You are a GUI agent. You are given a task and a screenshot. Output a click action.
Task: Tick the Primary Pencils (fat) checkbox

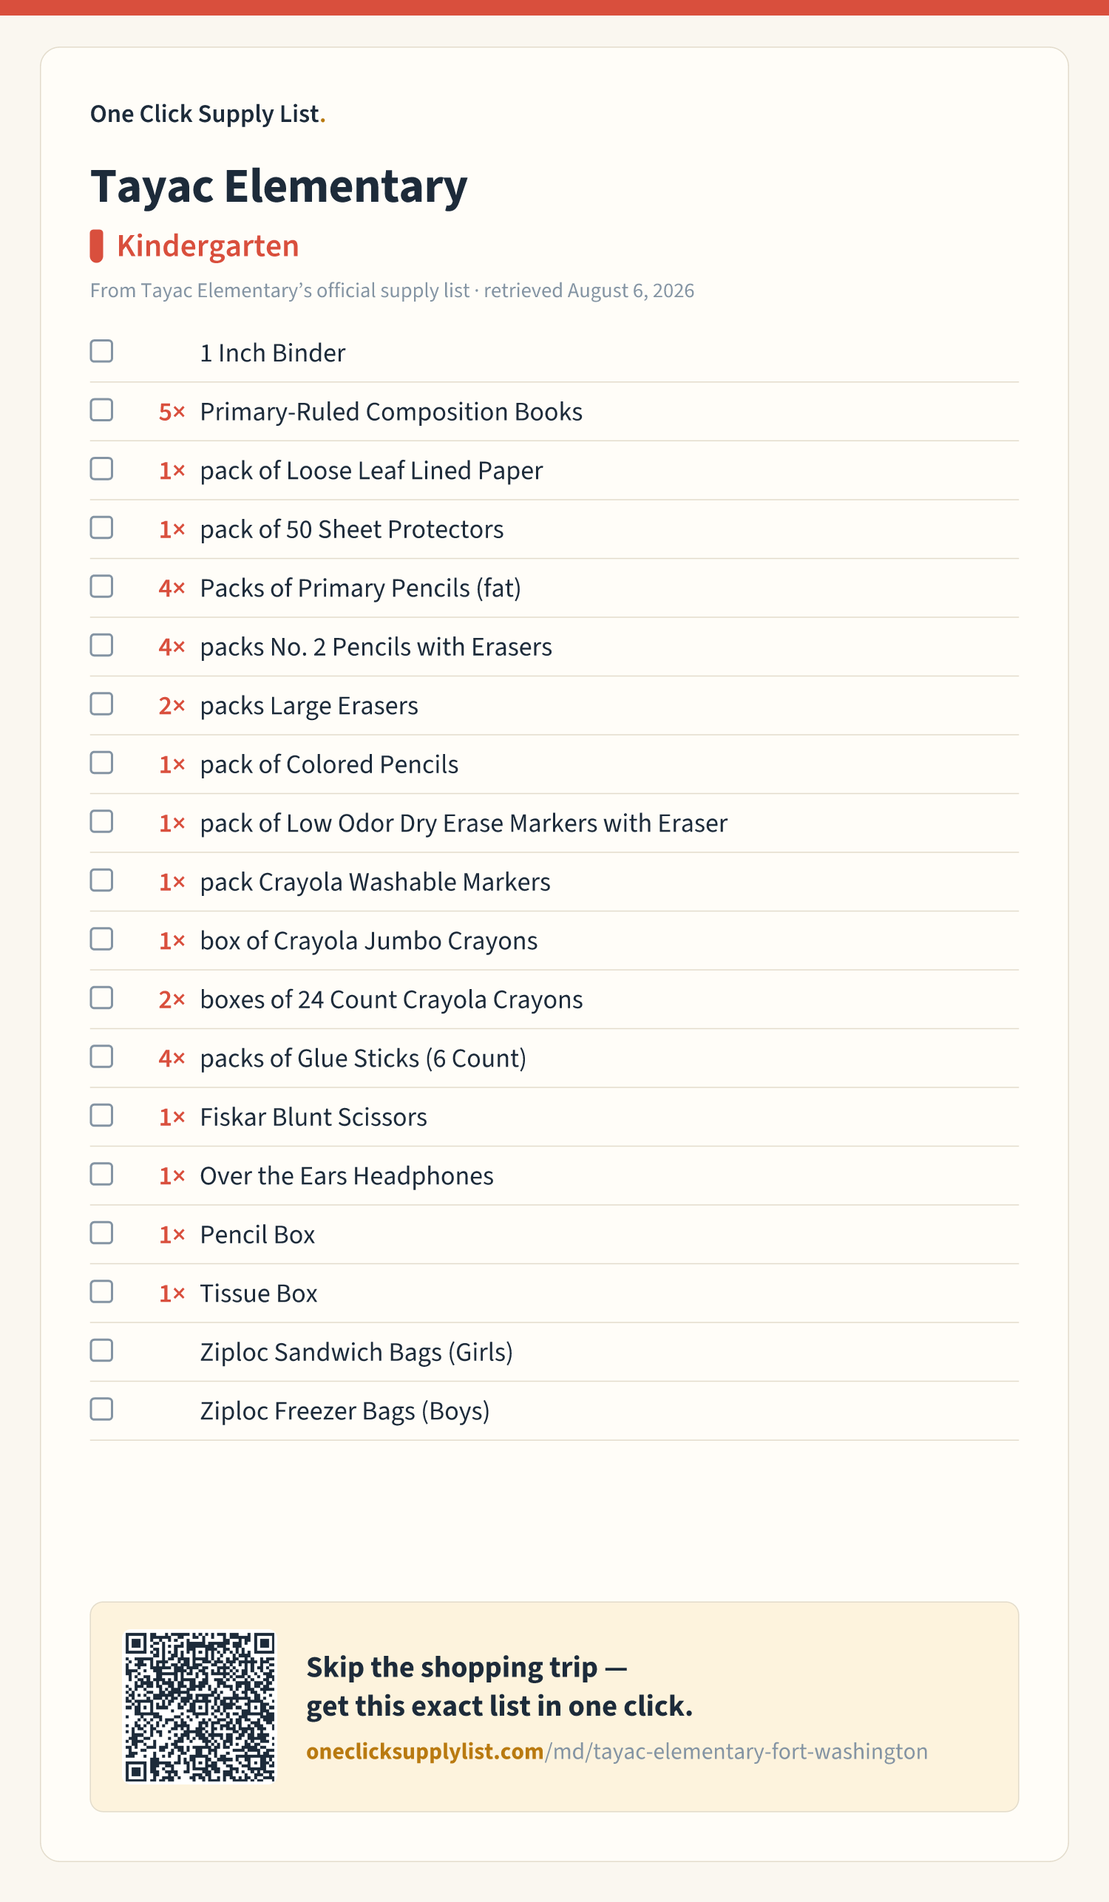[x=101, y=586]
